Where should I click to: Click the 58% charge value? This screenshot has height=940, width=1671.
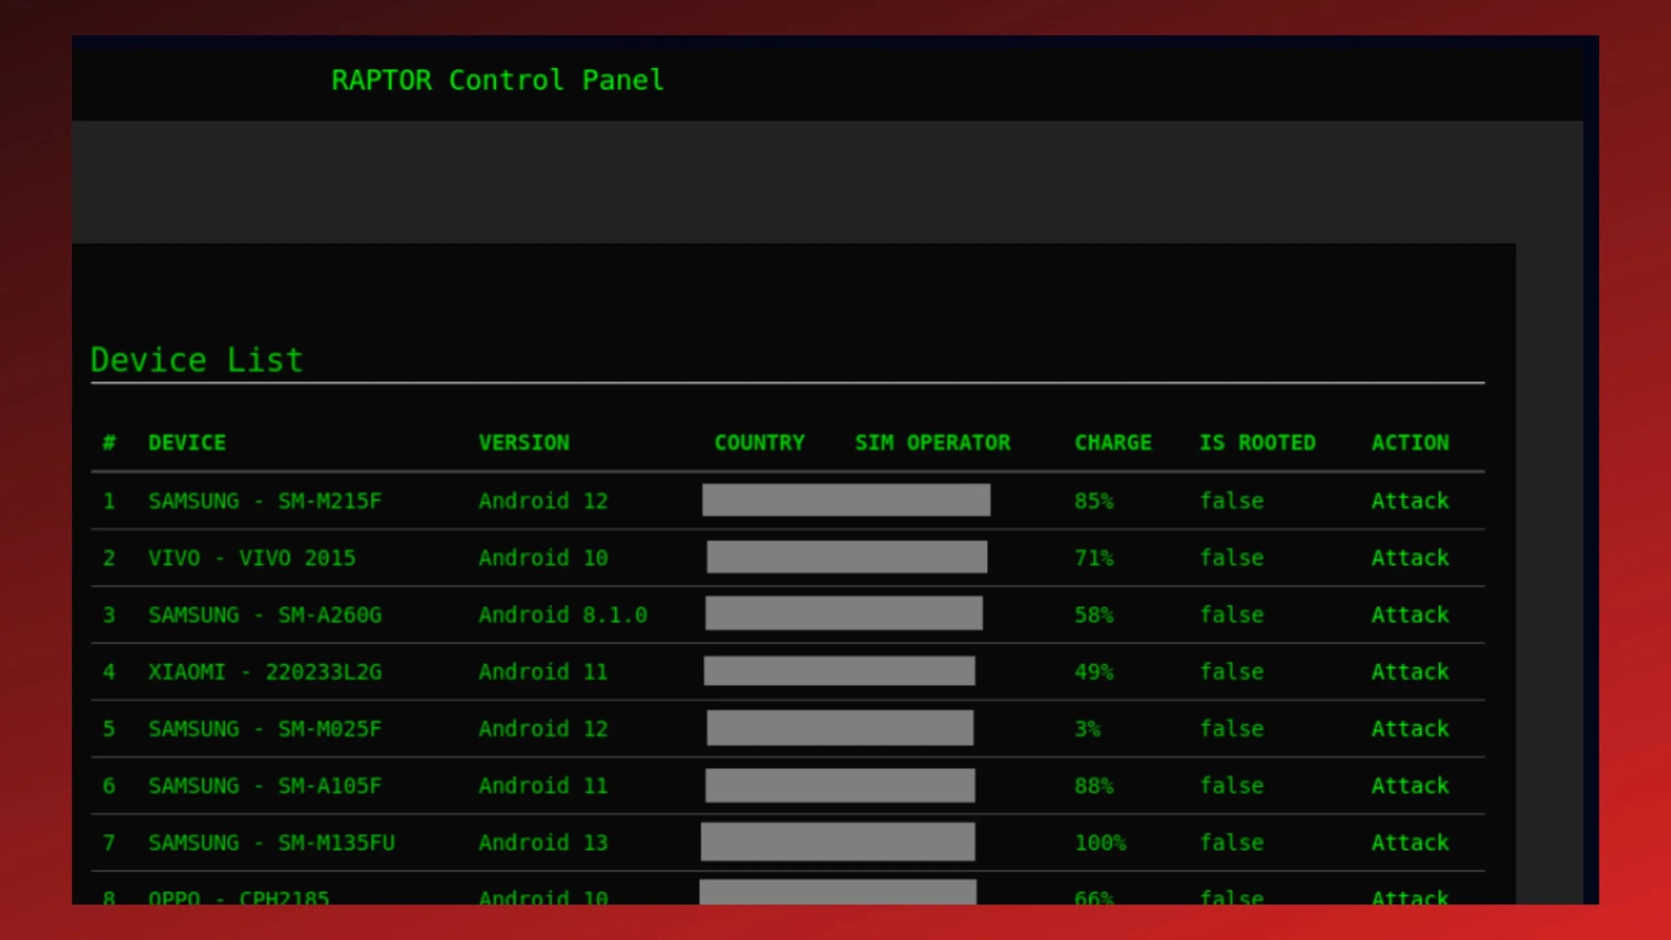pos(1094,614)
